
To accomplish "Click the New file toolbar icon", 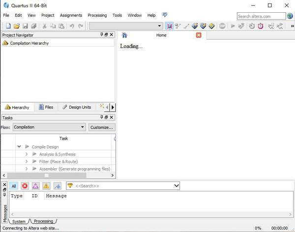I will 8,26.
